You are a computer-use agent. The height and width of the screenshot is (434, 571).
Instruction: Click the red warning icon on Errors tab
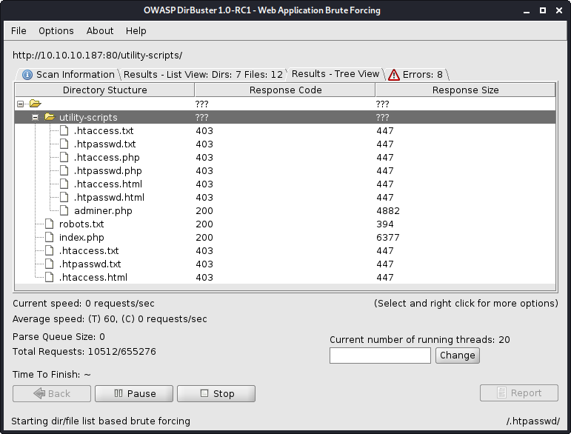[x=394, y=74]
